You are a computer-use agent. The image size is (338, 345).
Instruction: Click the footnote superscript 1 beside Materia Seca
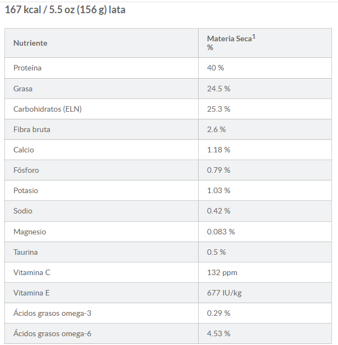[x=254, y=36]
